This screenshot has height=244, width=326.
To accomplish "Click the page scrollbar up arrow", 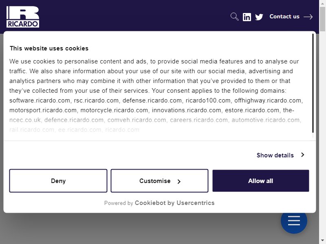I will pos(322,3).
